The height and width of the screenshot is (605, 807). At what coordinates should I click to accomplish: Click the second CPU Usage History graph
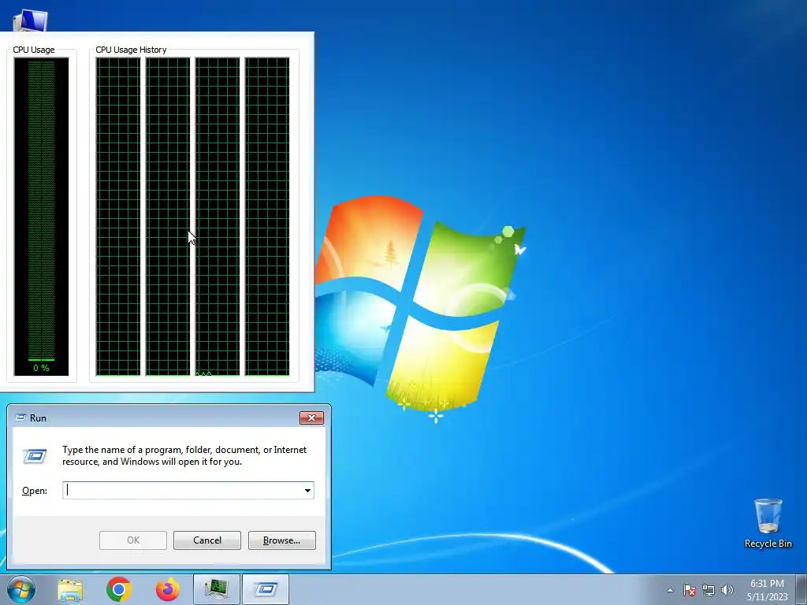coord(168,217)
